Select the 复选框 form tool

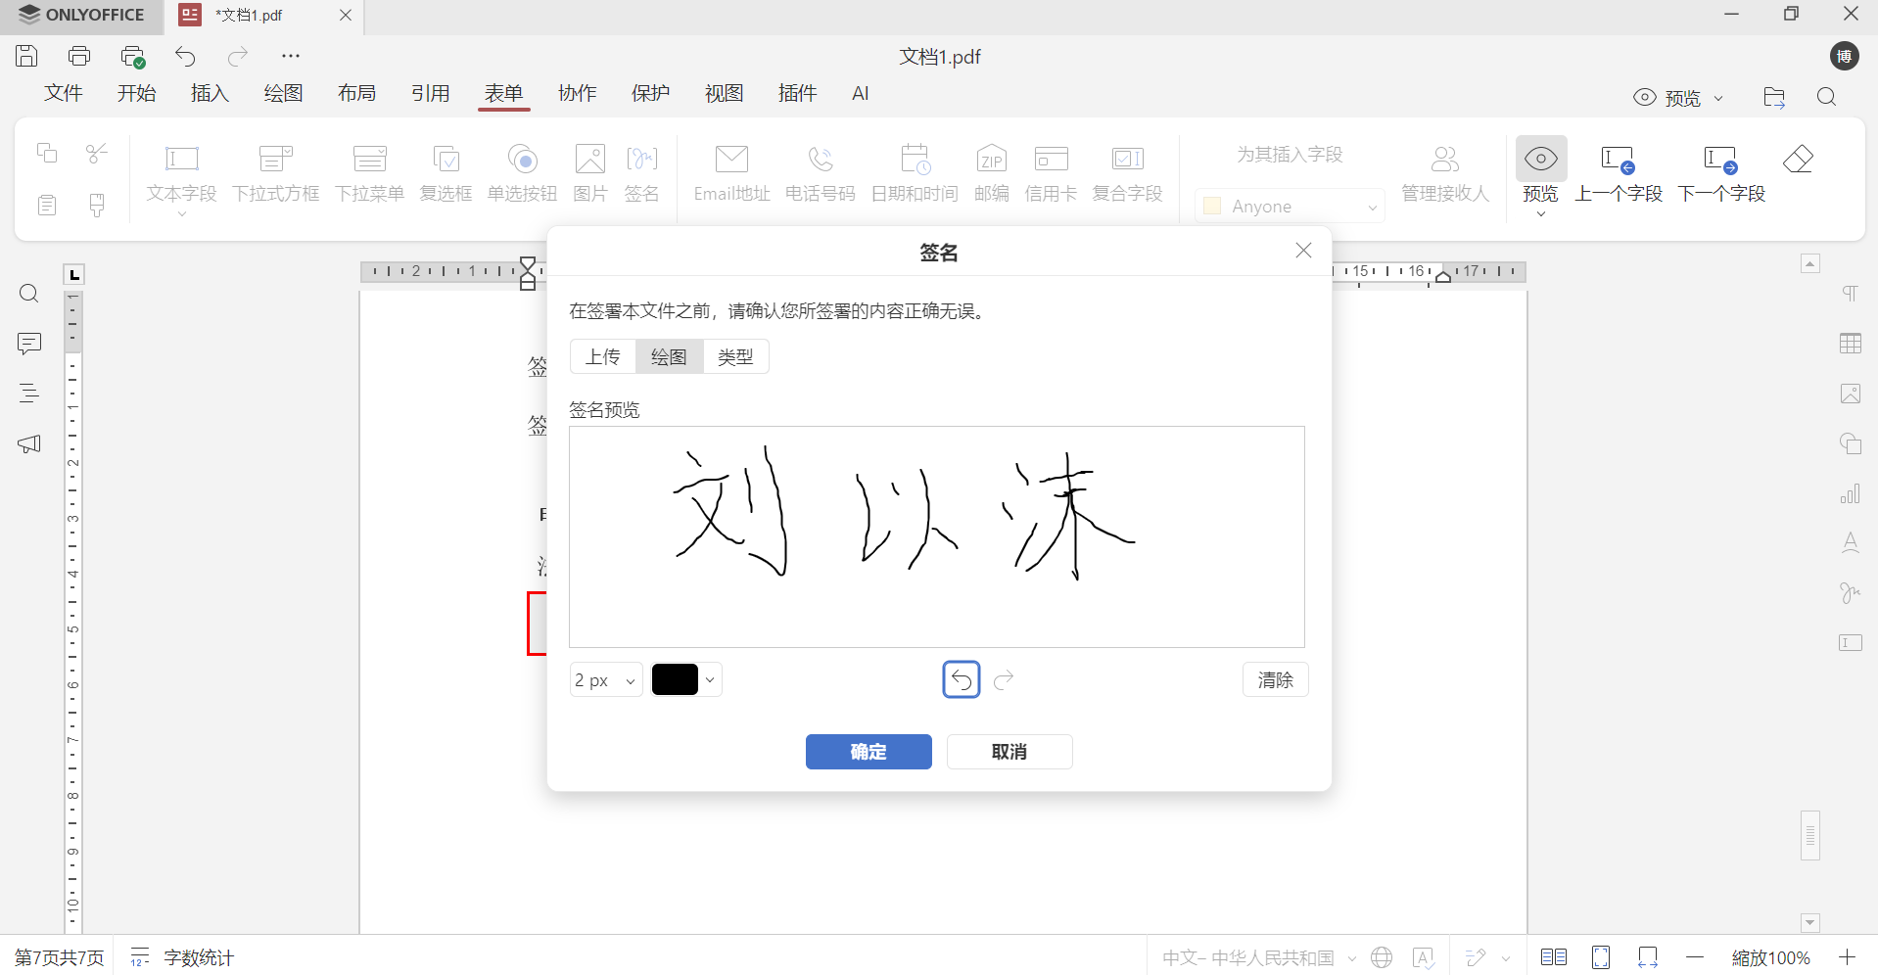pyautogui.click(x=446, y=171)
